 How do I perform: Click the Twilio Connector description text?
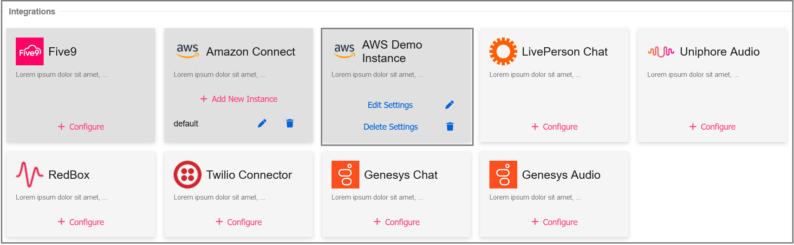click(x=220, y=197)
